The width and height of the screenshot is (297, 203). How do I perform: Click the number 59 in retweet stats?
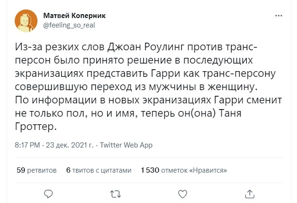tap(20, 170)
